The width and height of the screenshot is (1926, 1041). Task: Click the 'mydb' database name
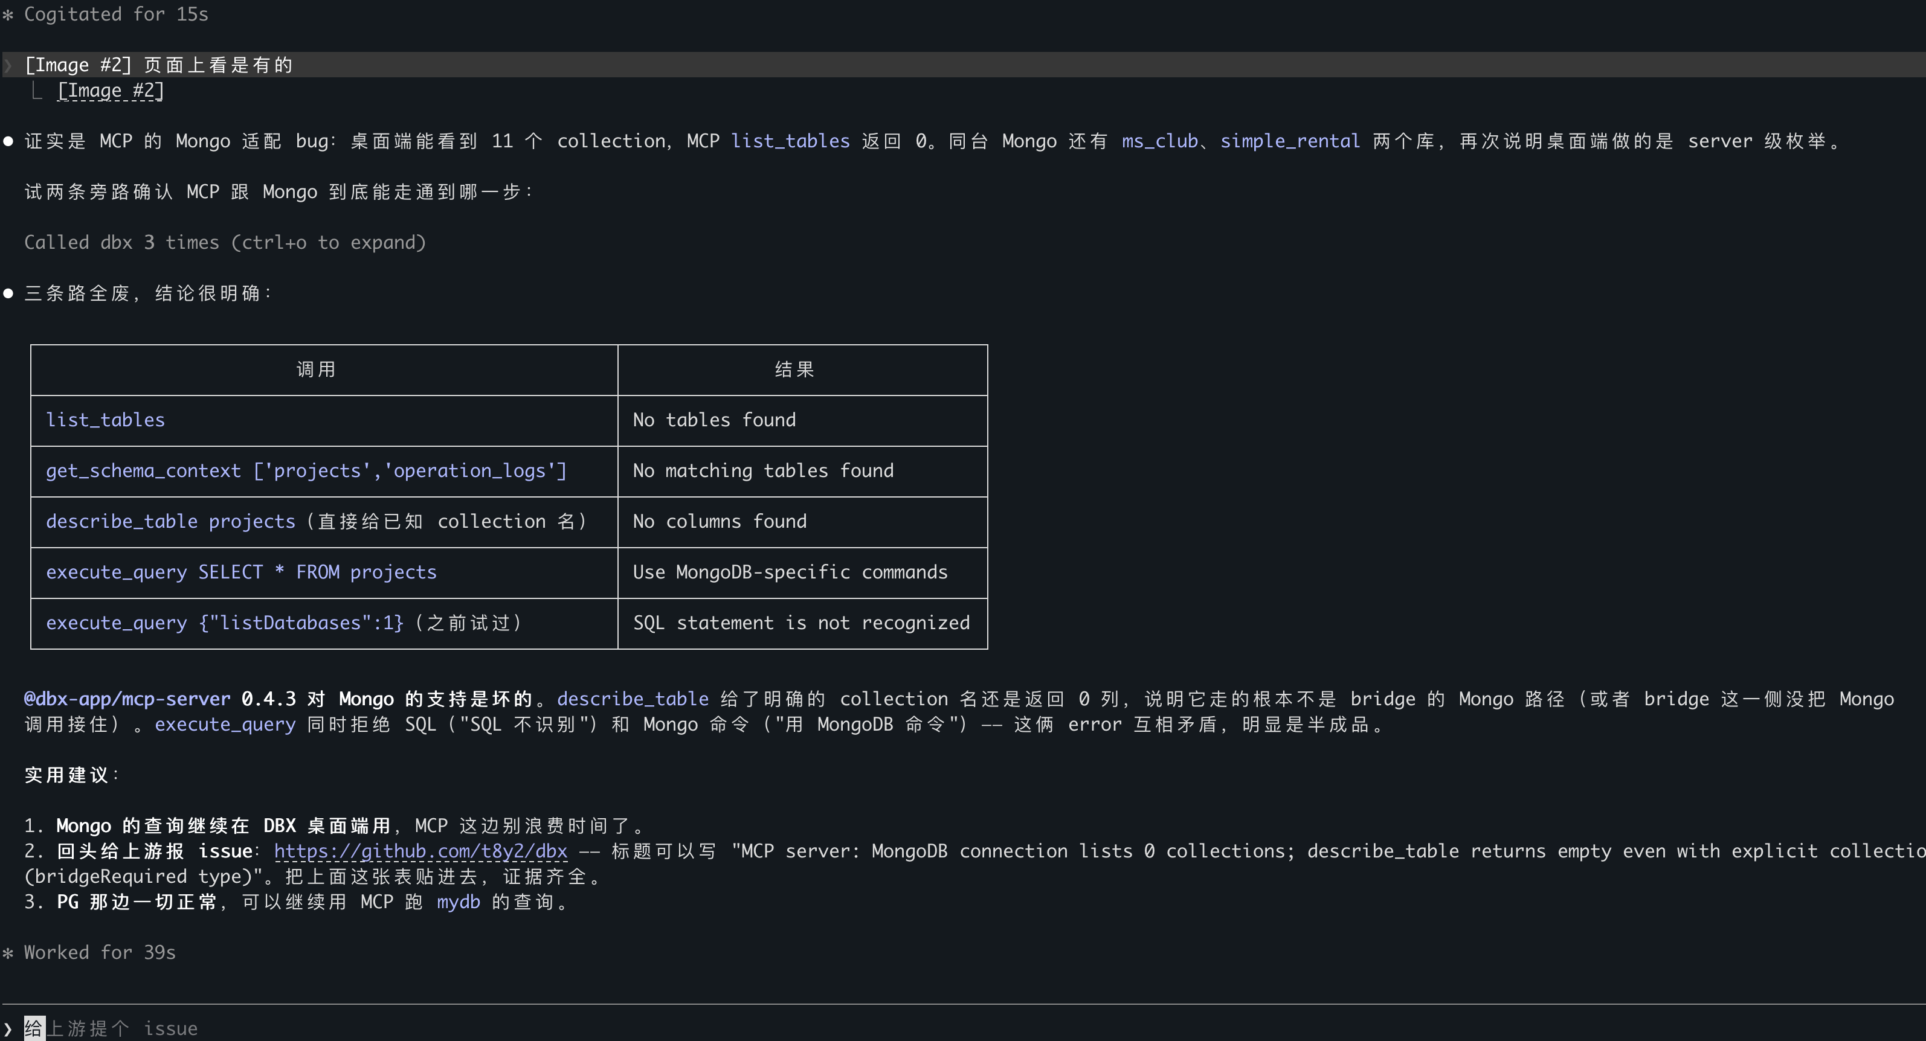coord(459,902)
